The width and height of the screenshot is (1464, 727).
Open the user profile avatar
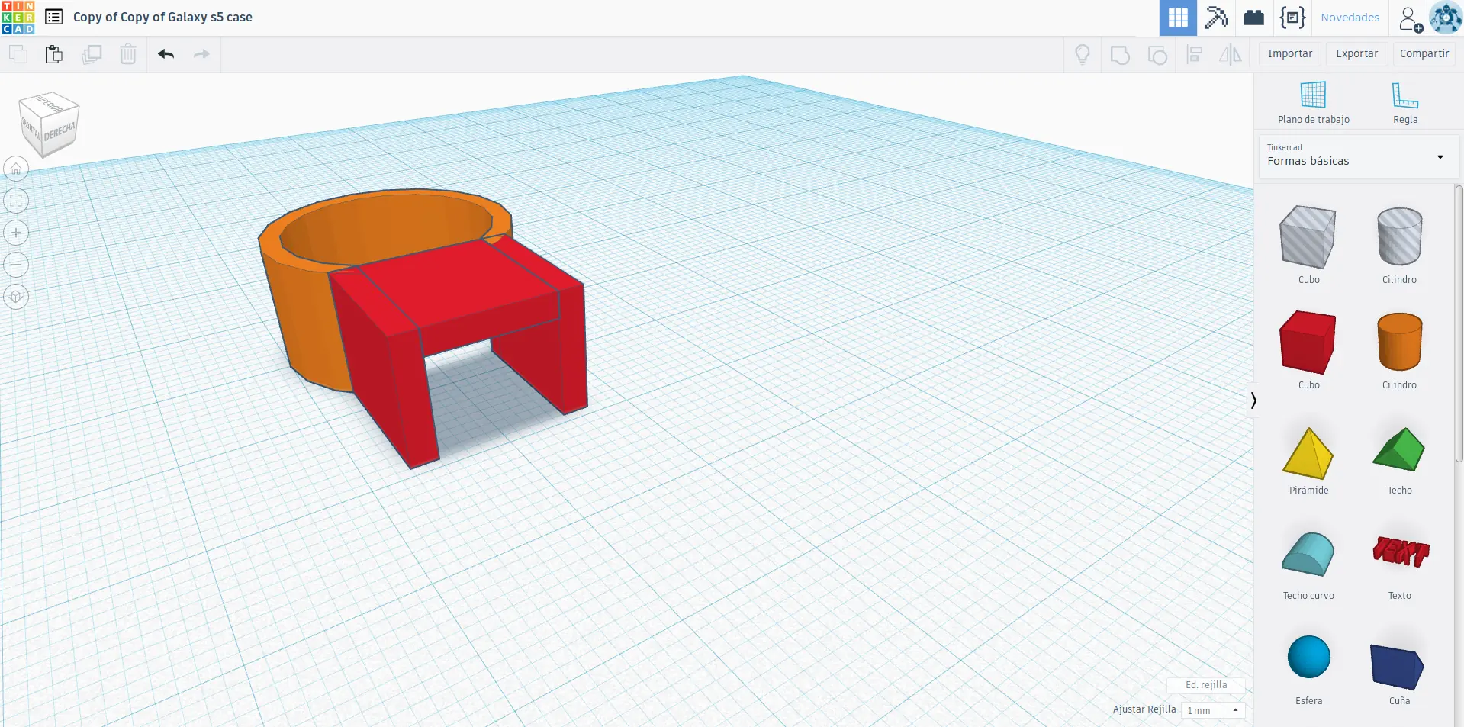click(1446, 18)
